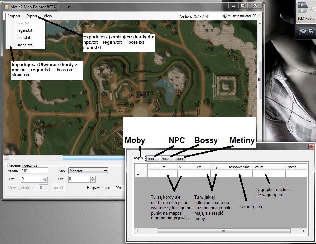Switch to the boss tab
Viewport: 316px width, 244px height.
tap(167, 159)
